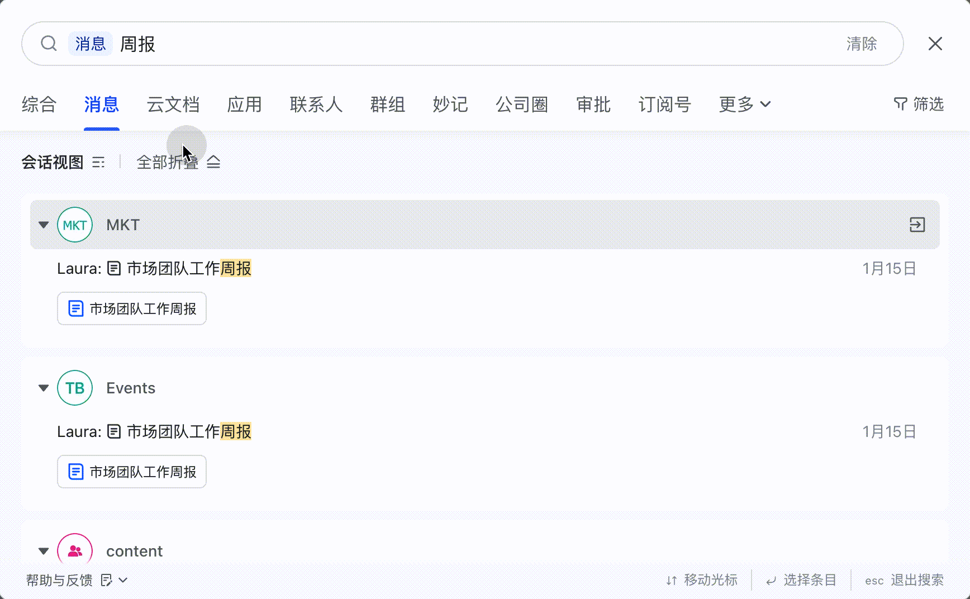Switch to the 云文档 tab
This screenshot has width=970, height=599.
tap(173, 104)
